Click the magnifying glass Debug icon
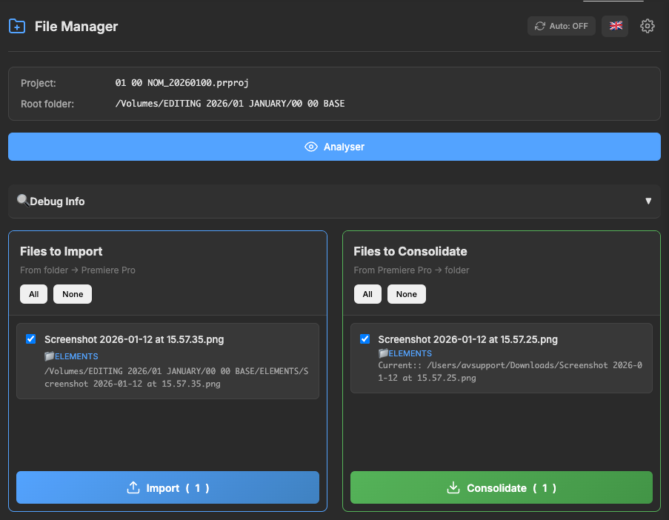Viewport: 669px width, 520px height. click(23, 201)
